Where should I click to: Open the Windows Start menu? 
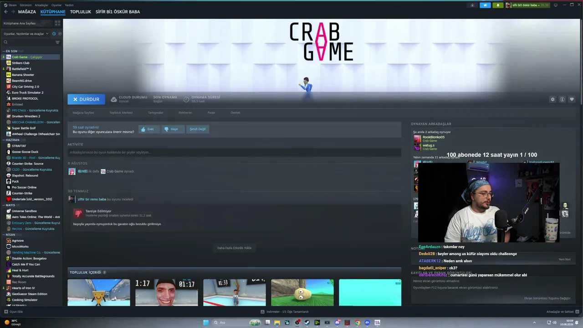coord(206,323)
